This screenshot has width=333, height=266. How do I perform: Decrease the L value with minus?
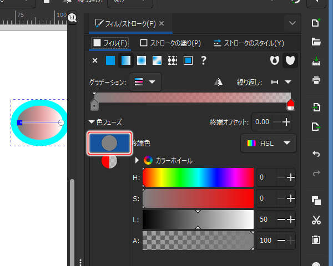281,219
